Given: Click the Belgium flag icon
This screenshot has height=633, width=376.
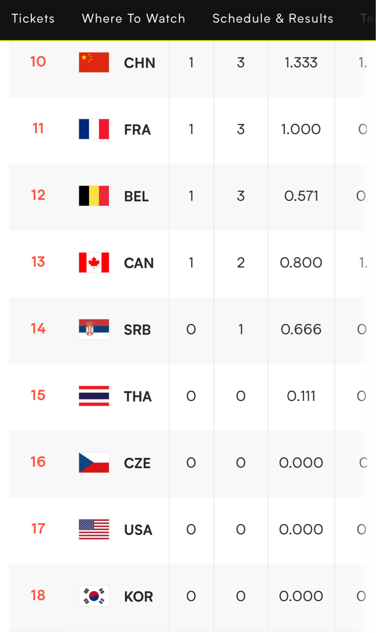Looking at the screenshot, I should pos(94,196).
